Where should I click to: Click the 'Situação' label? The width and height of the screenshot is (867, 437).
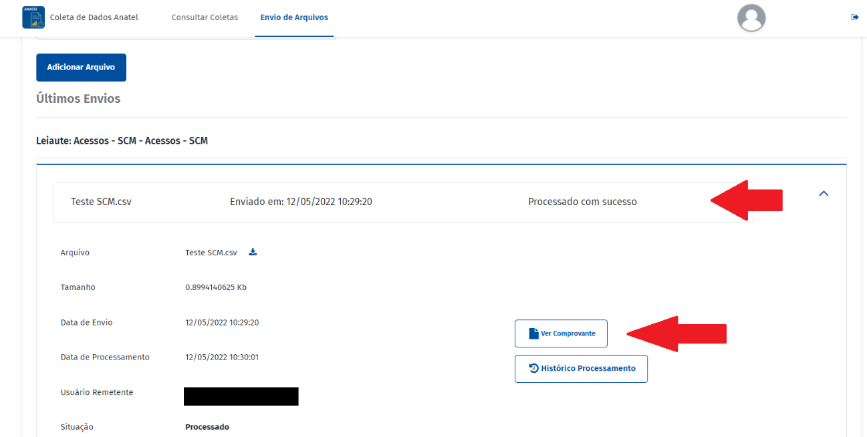(77, 427)
